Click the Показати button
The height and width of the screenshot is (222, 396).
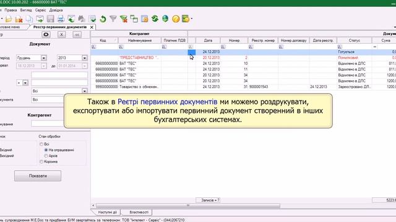click(x=38, y=176)
